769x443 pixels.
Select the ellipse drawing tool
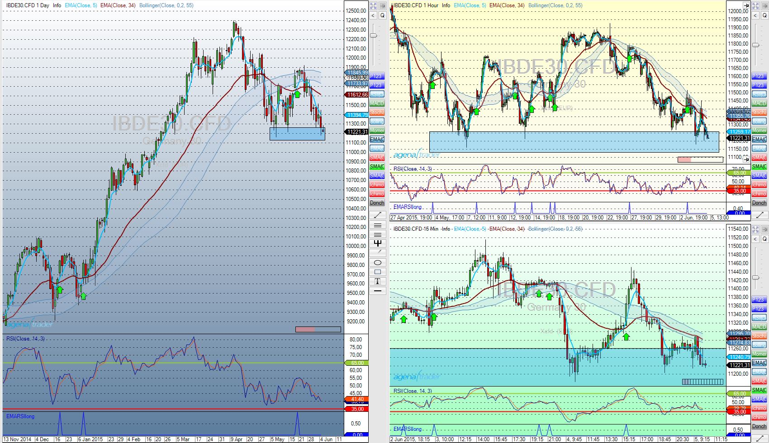[x=377, y=262]
